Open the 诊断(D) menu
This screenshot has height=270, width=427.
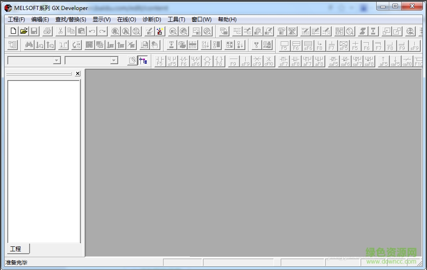coord(151,20)
